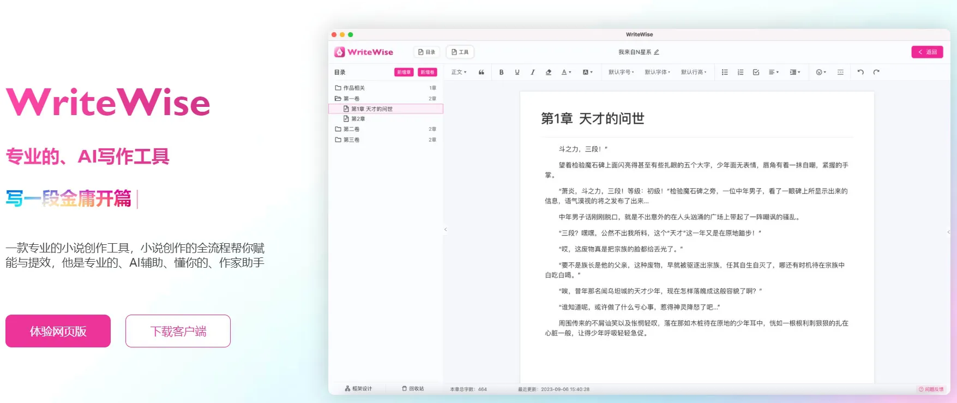Click the 本章总字数: 464 status text
The width and height of the screenshot is (957, 403).
click(x=468, y=389)
